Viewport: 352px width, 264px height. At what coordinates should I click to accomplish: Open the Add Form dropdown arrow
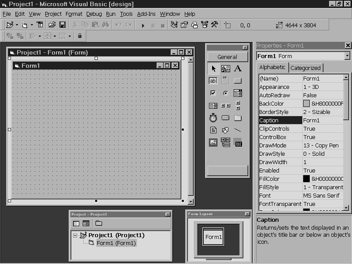tap(32, 25)
